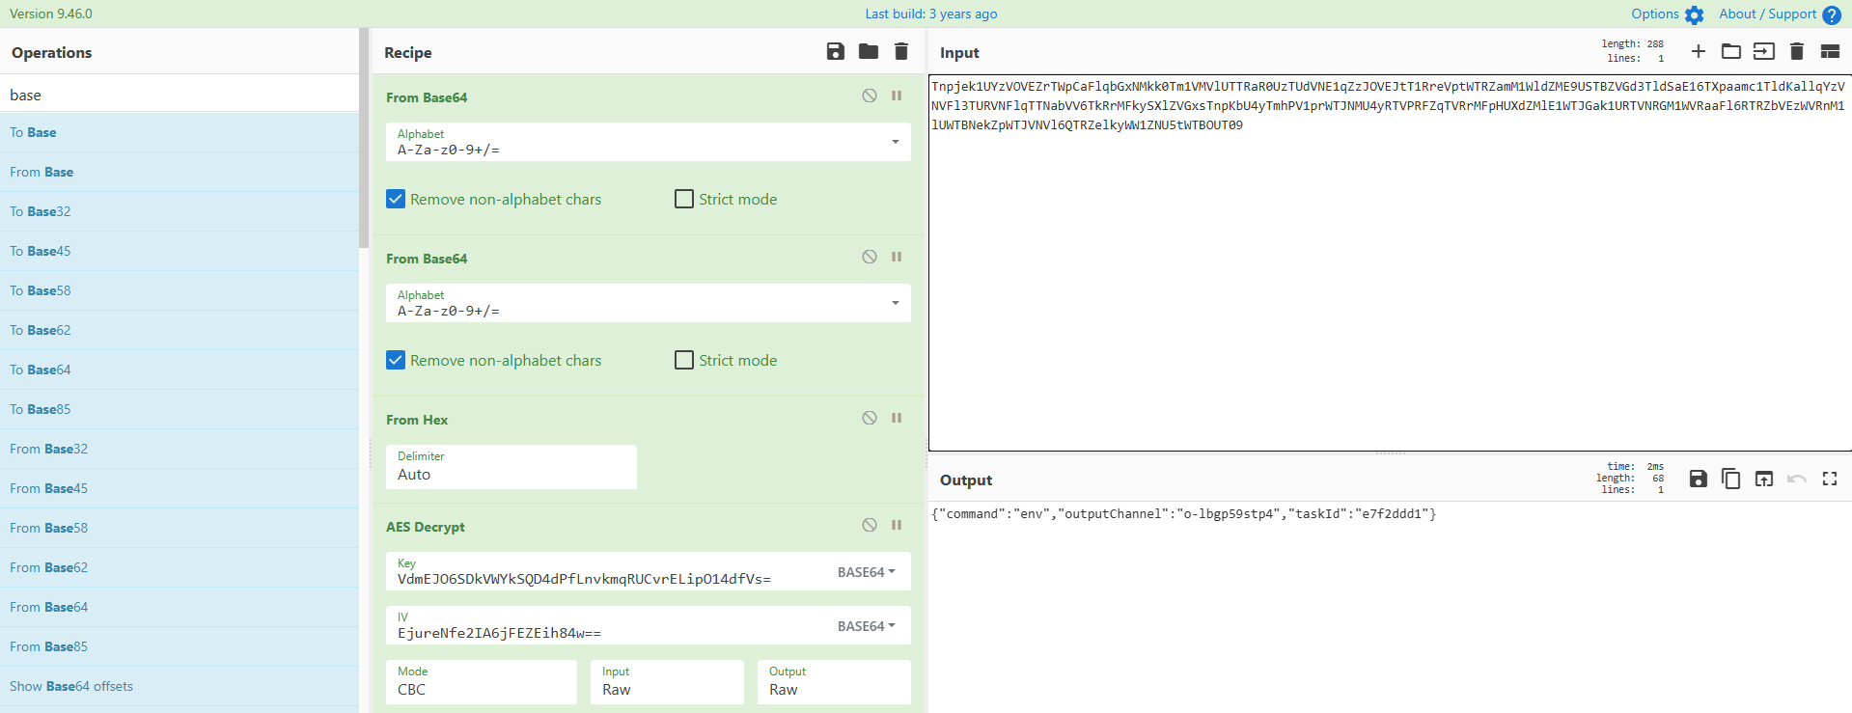Load a saved recipe folder icon
This screenshot has width=1852, height=713.
click(869, 52)
